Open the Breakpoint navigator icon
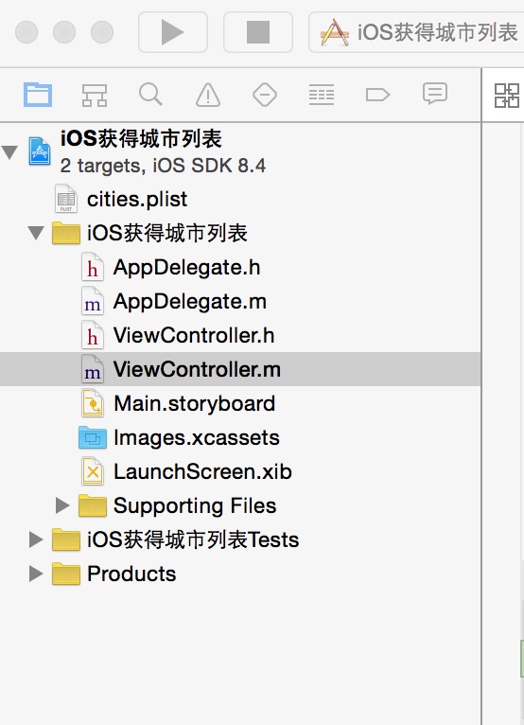The image size is (524, 725). 378,95
